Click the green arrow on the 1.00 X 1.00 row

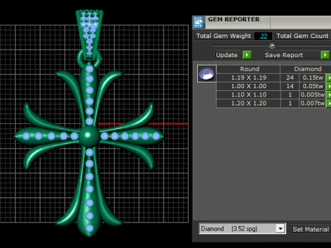329,86
